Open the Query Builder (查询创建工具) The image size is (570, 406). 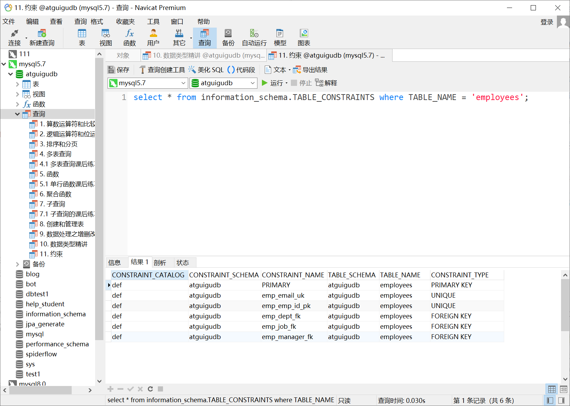(x=162, y=70)
